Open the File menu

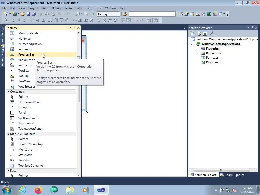pyautogui.click(x=4, y=8)
